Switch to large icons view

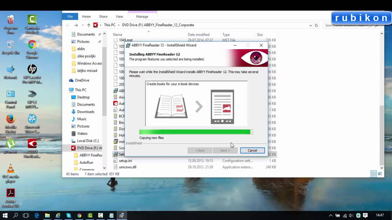[380, 174]
